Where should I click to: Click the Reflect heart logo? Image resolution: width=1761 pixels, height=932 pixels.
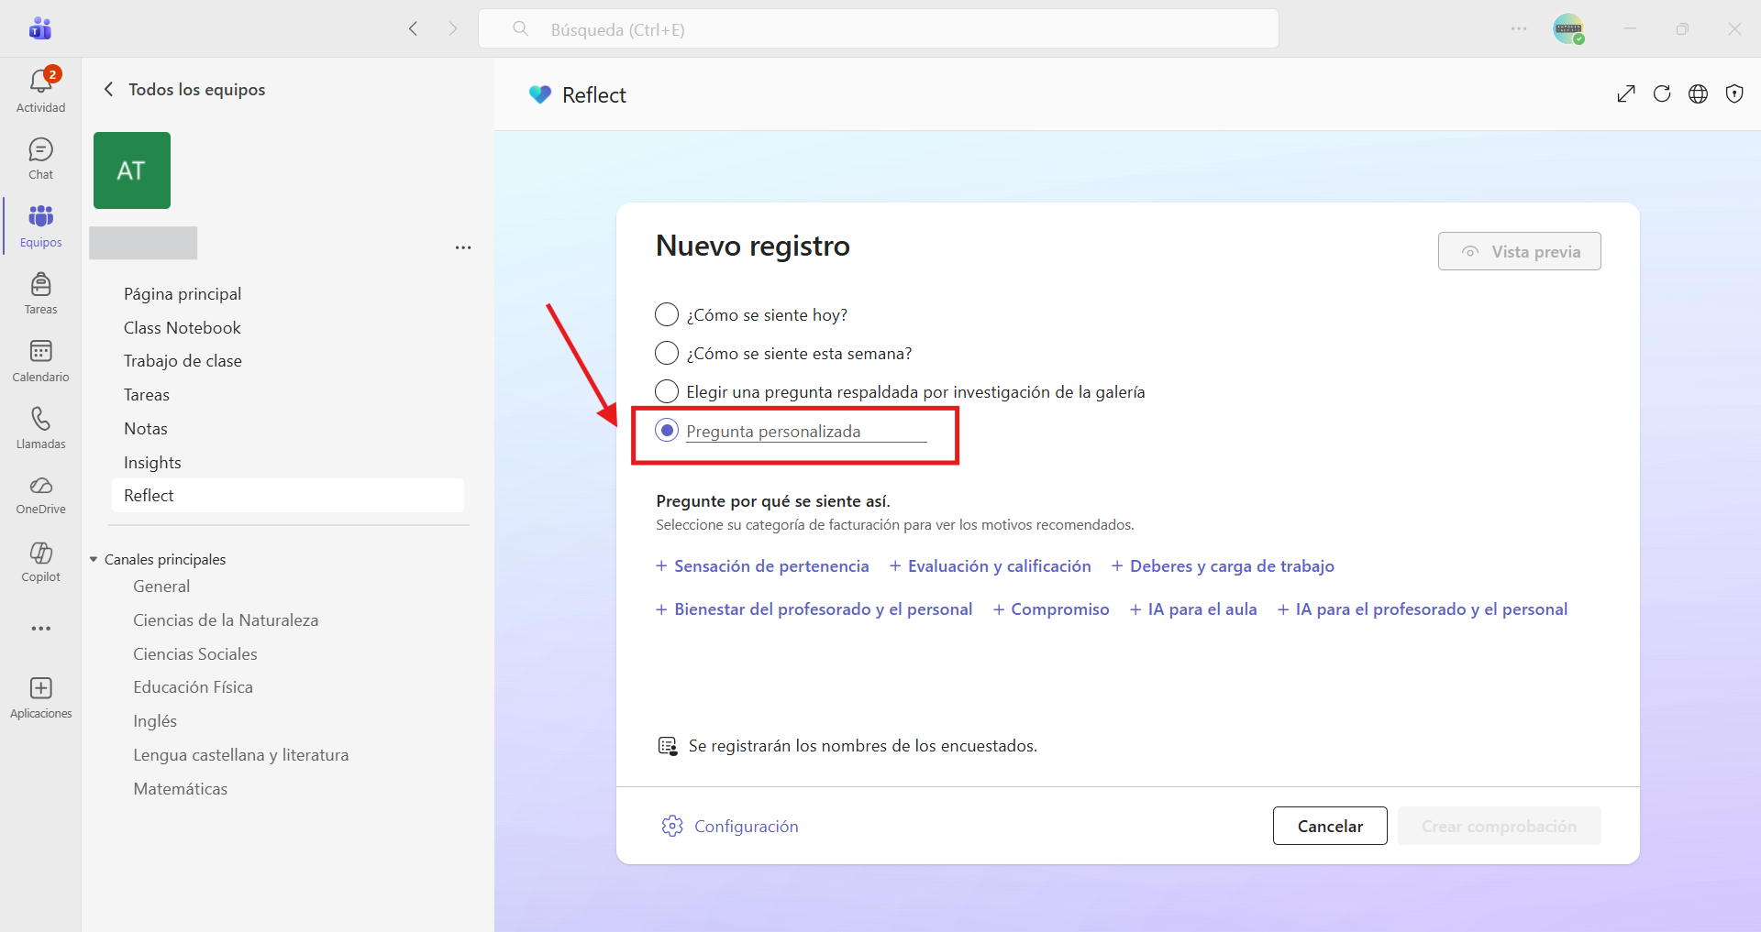540,94
